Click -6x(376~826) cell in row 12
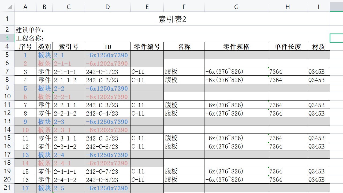 click(236, 113)
